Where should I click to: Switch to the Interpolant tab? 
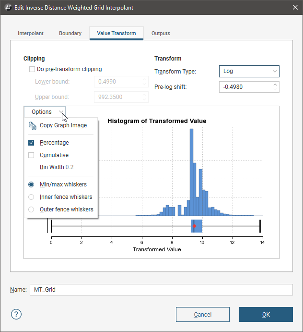tap(31, 34)
